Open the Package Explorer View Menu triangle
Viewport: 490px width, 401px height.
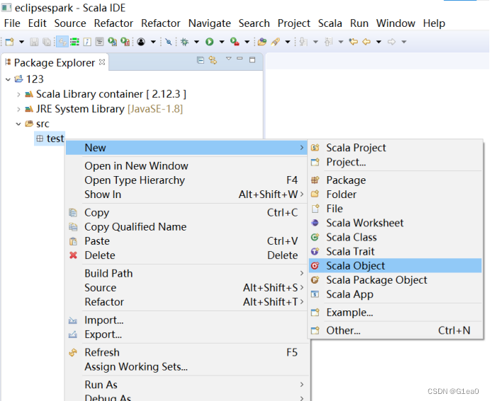click(229, 59)
